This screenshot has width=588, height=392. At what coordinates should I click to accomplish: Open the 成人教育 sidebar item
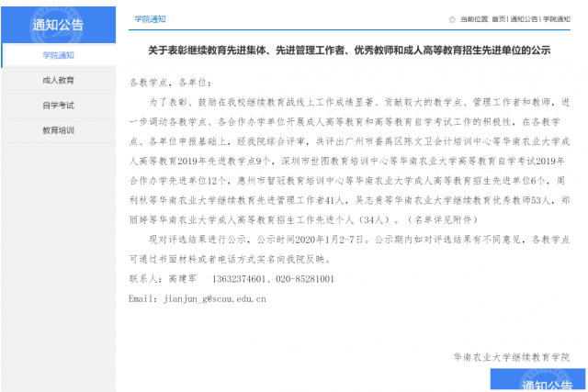58,81
